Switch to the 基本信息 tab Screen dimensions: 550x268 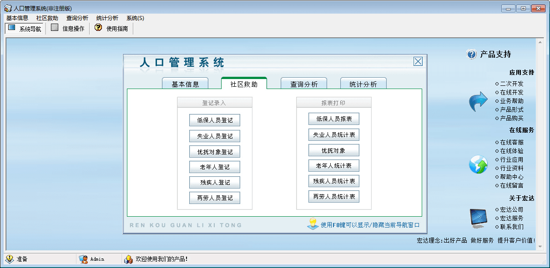coord(185,84)
